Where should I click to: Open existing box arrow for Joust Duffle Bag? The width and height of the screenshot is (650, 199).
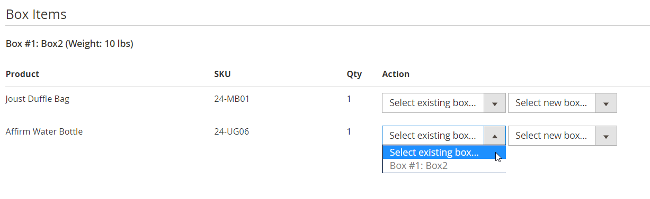[x=495, y=103]
